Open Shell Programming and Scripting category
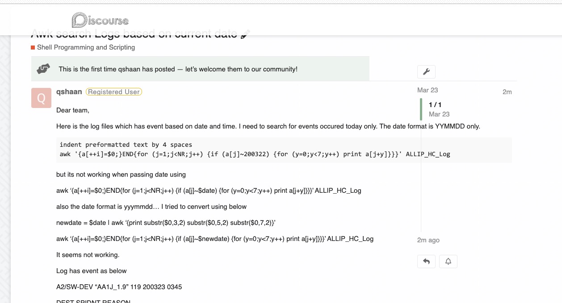Image resolution: width=562 pixels, height=303 pixels. pos(86,47)
